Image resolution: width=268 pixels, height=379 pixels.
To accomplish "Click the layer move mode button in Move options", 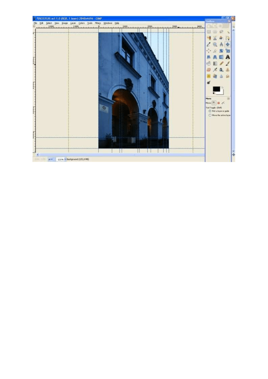I will [214, 103].
